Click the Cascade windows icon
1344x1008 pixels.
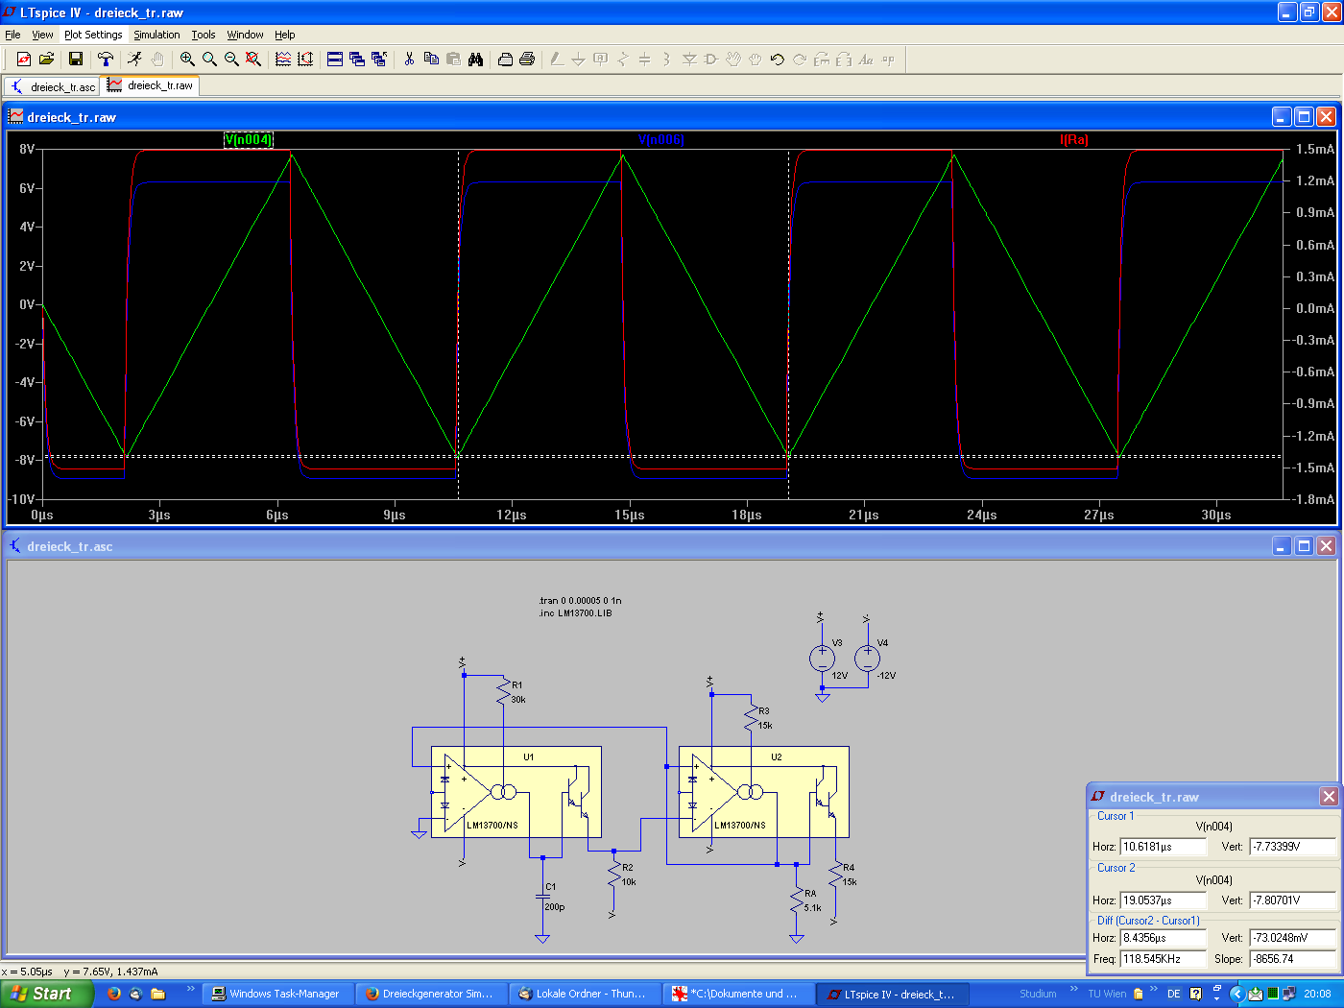357,60
